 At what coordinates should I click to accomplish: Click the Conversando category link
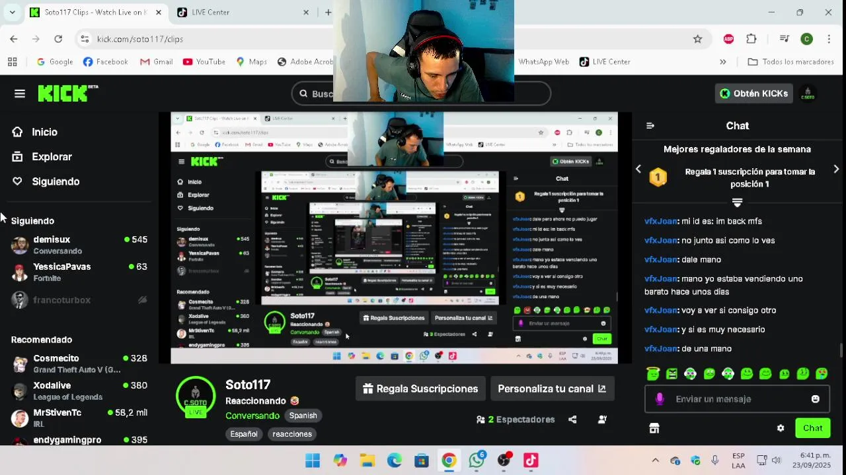tap(252, 416)
